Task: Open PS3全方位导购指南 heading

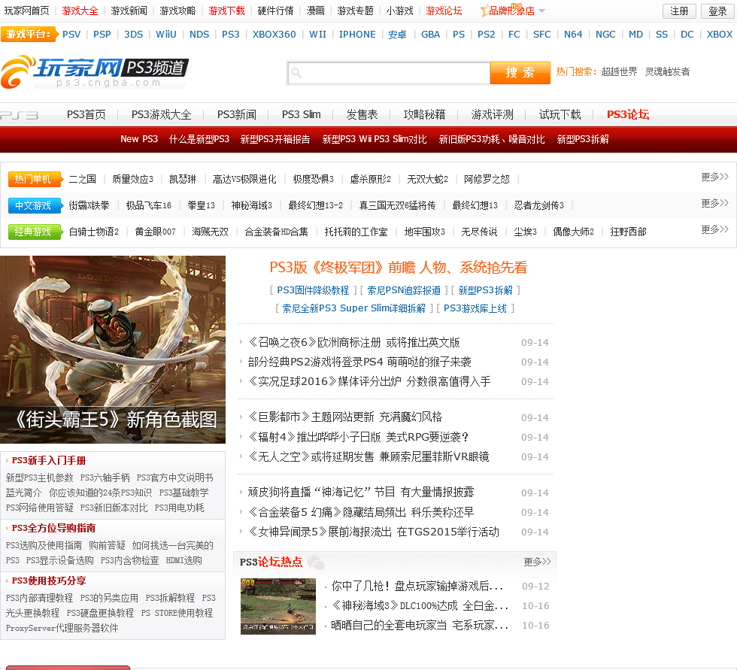Action: tap(53, 528)
